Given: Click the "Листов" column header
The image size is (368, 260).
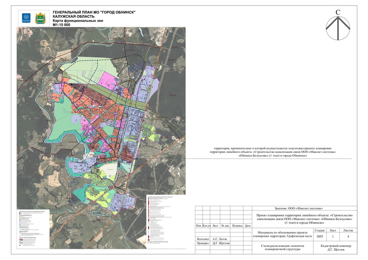Looking at the screenshot, I should (x=348, y=231).
